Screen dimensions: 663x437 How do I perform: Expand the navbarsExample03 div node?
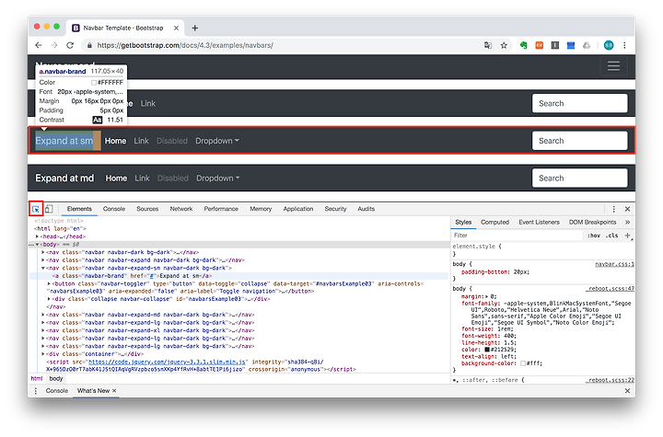(49, 299)
